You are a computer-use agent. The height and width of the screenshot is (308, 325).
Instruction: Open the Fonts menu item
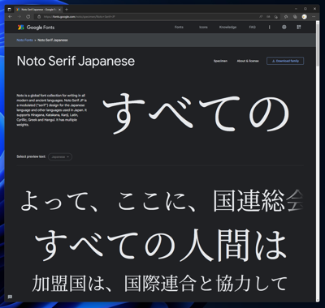[x=179, y=28]
